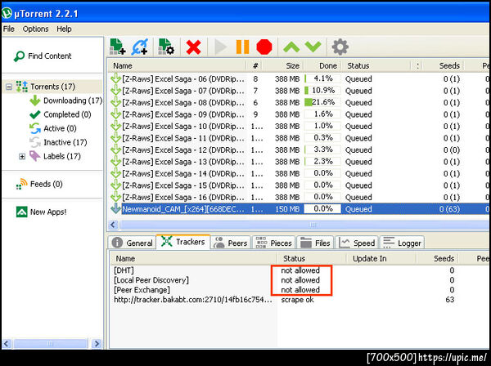Click status icon of Excel Saga - 10

[x=116, y=127]
